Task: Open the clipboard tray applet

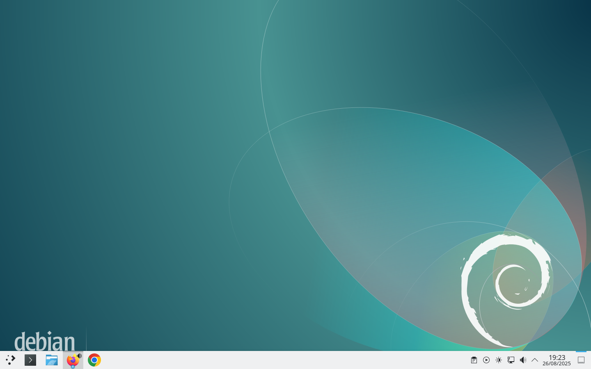Action: (474, 360)
